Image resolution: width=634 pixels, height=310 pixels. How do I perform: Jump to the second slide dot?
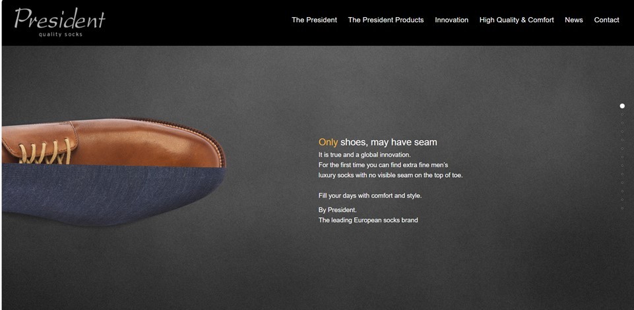coord(622,115)
